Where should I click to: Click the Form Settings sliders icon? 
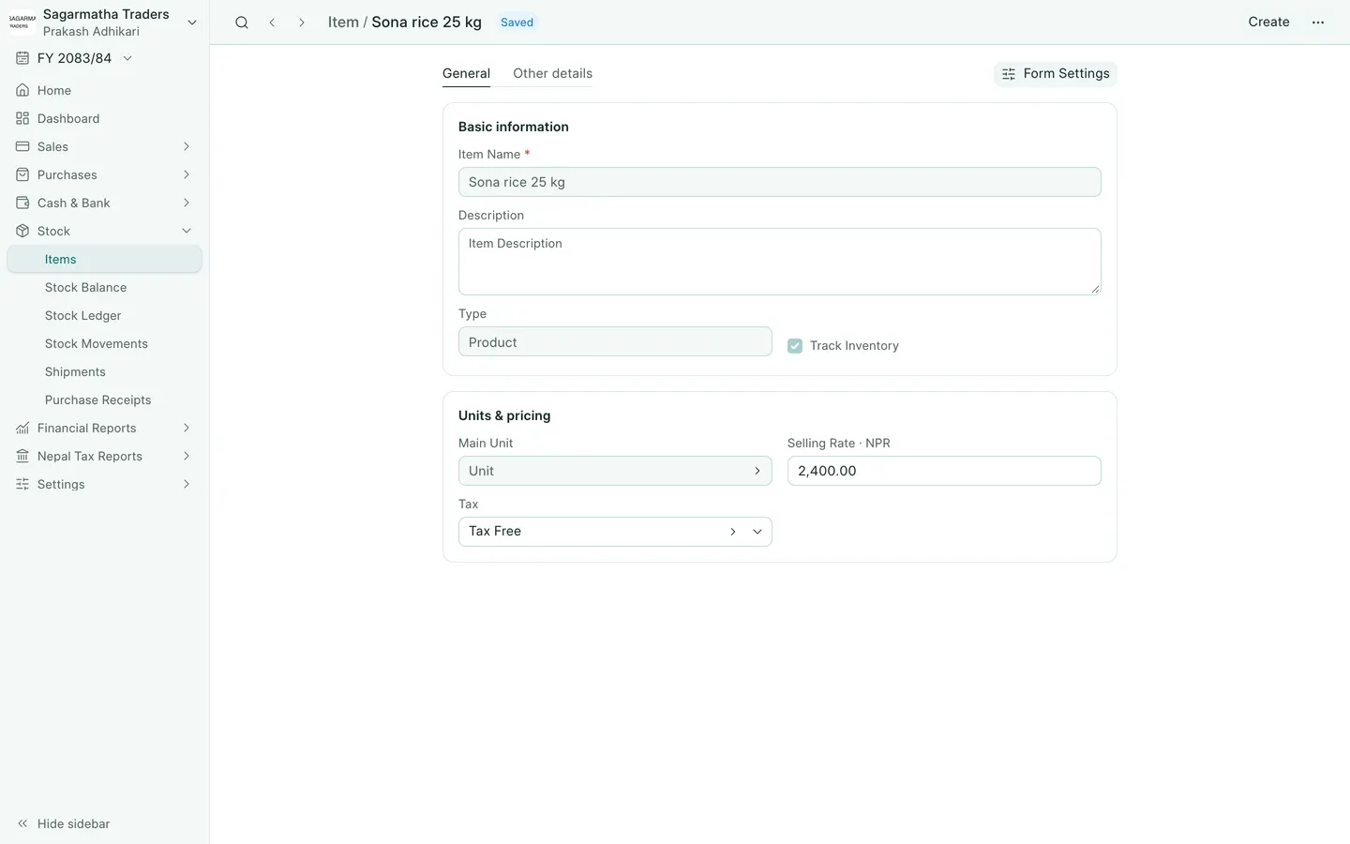click(x=1009, y=74)
